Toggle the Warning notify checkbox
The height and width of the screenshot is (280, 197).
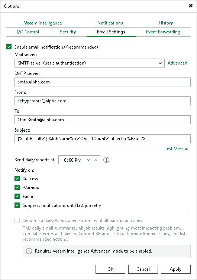[17, 187]
